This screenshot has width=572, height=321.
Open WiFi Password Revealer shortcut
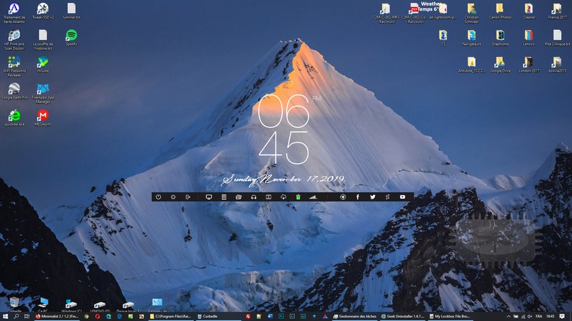[14, 66]
